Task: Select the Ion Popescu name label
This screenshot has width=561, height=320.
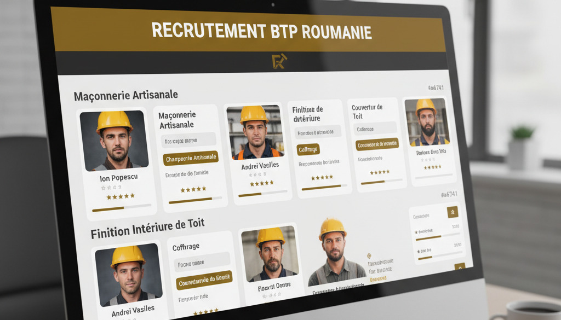Action: [118, 177]
